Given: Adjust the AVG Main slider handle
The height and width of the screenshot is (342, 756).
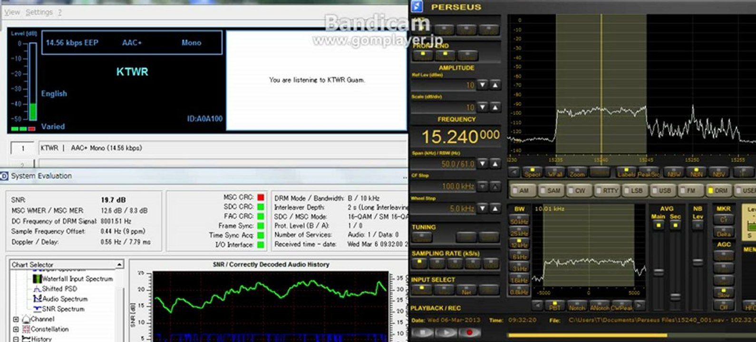Looking at the screenshot, I should (x=659, y=272).
